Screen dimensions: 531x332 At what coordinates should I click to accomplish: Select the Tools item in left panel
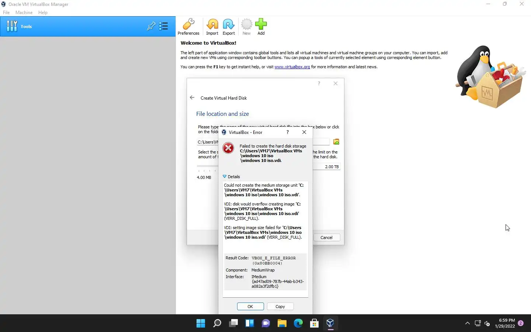(x=88, y=26)
